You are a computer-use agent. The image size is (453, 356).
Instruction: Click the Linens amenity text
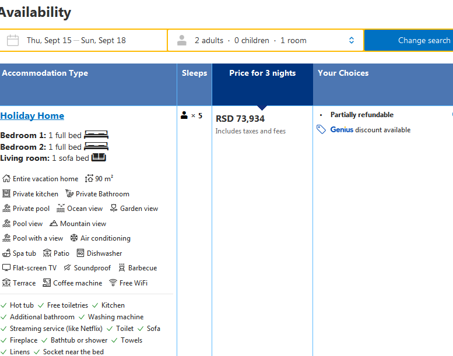point(20,352)
